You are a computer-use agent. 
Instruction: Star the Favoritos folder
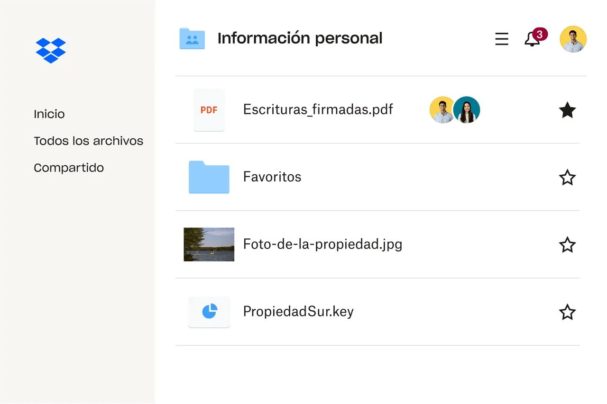click(567, 177)
